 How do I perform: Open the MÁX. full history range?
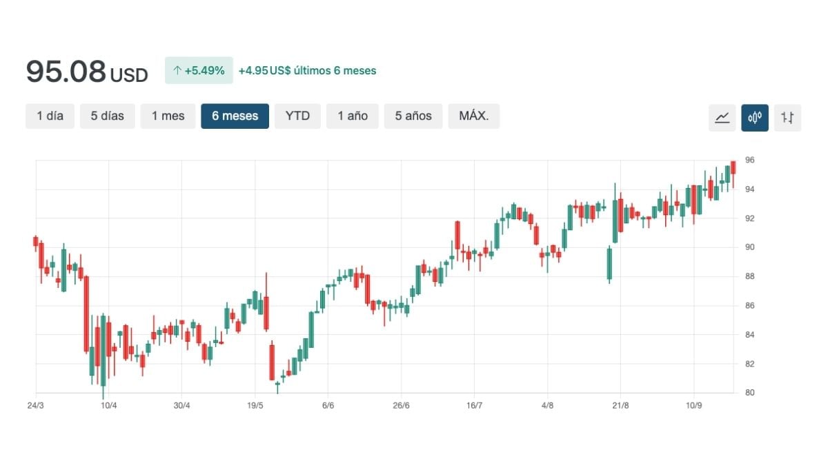[473, 116]
